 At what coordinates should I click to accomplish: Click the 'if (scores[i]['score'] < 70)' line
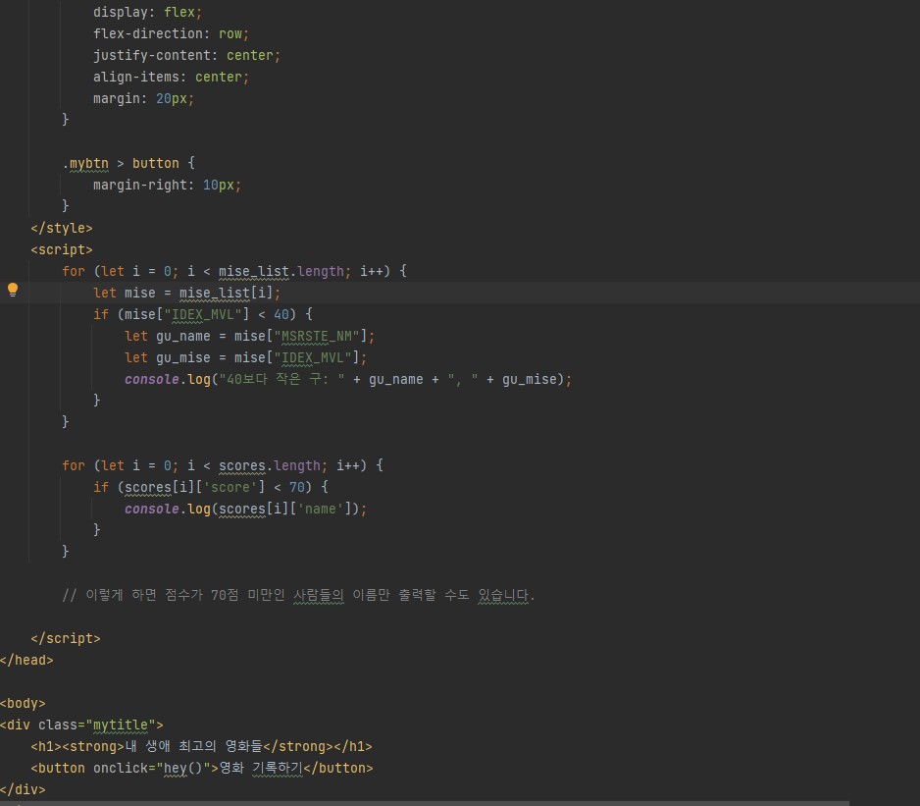[211, 488]
